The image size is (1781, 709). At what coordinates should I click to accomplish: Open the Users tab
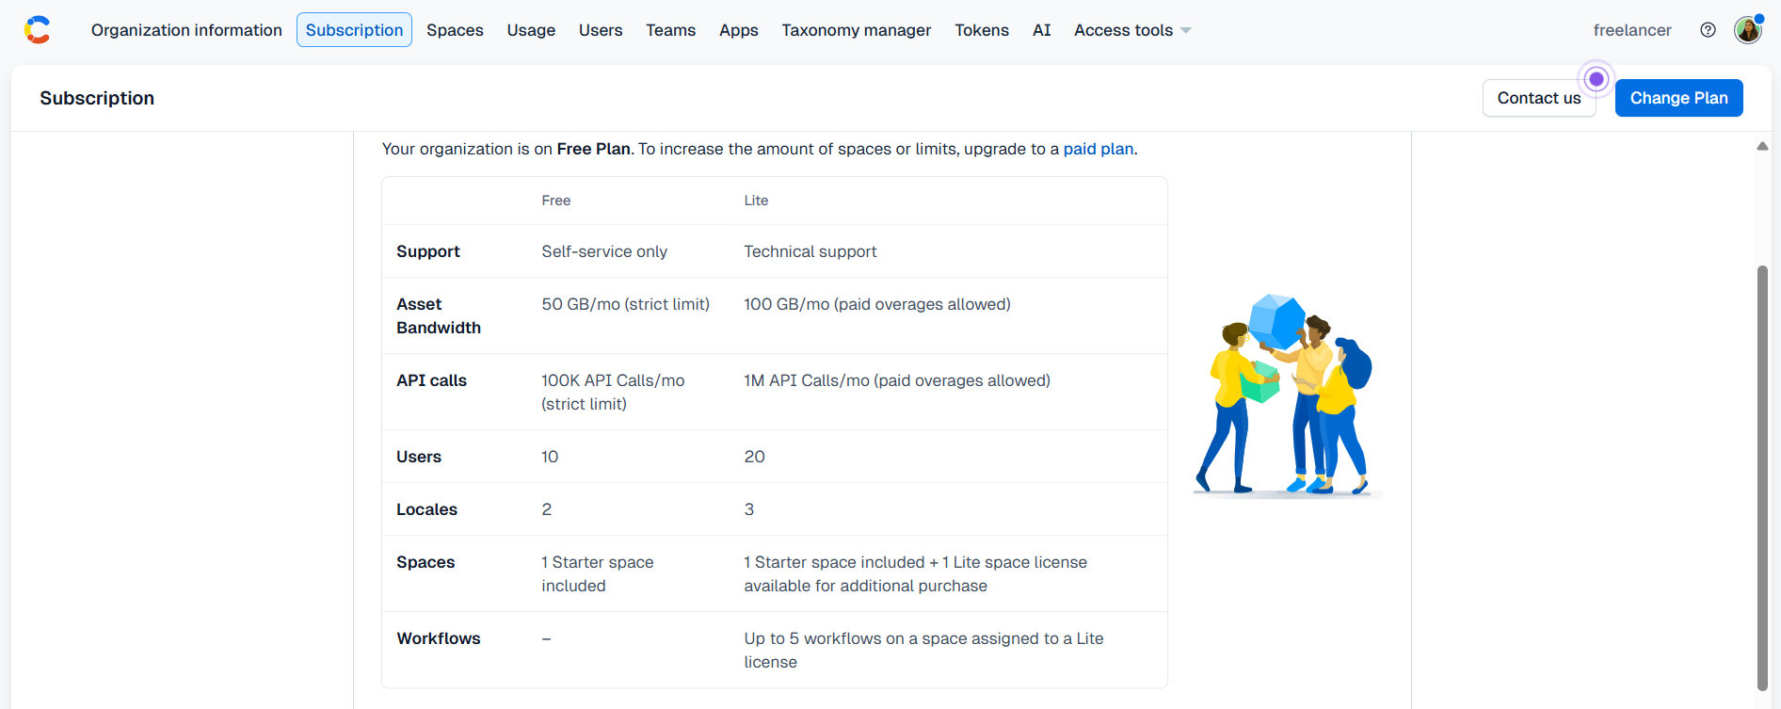pos(601,30)
